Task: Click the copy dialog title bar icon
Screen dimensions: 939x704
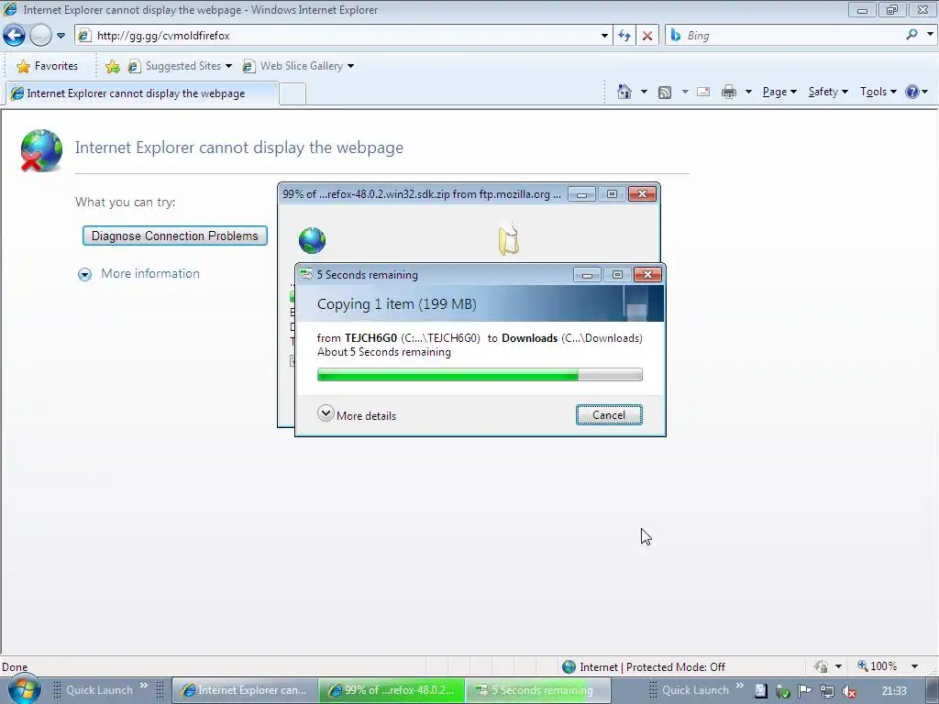Action: coord(306,275)
